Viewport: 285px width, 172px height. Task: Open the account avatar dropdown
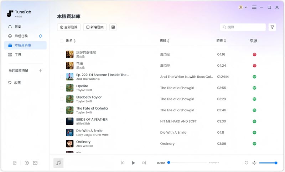coord(243,7)
